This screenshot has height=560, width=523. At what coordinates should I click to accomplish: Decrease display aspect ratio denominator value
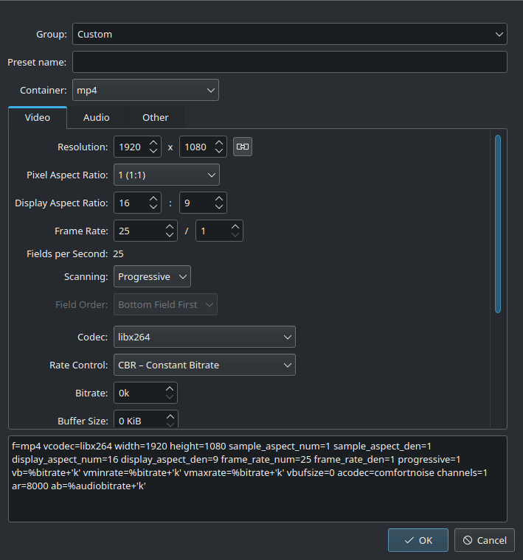(x=219, y=207)
